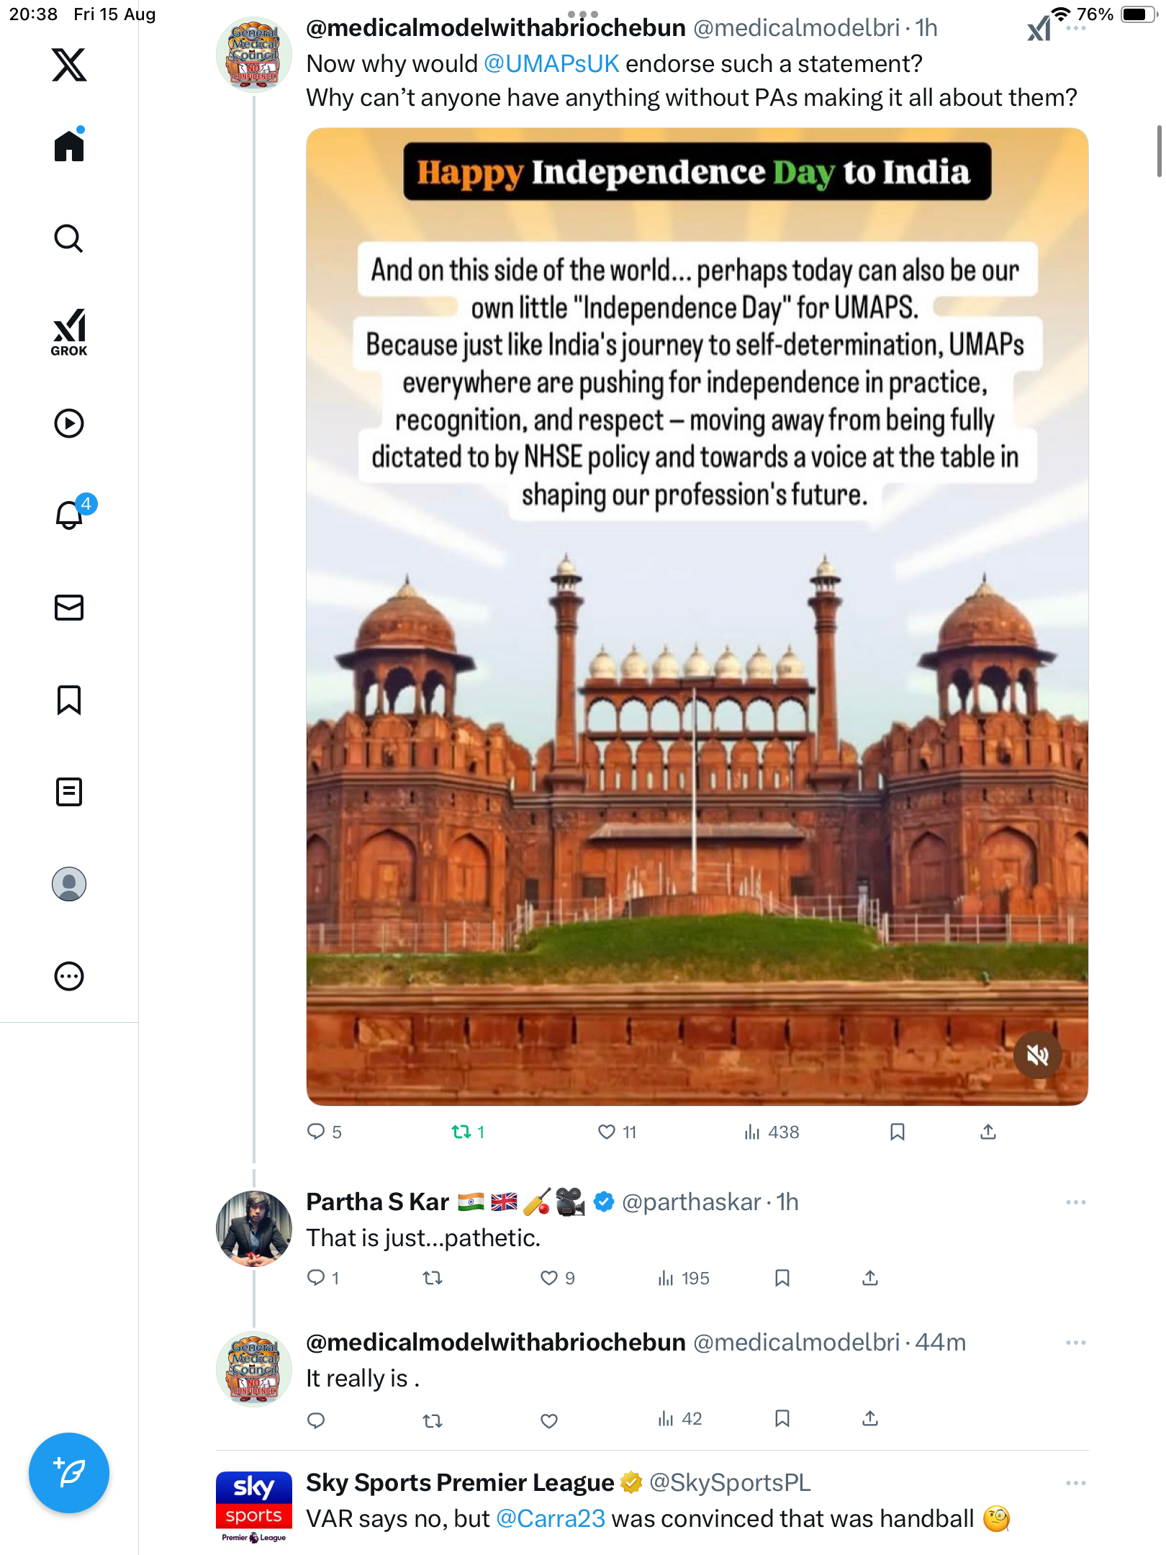Open more options for Partha S Kar's post

point(1075,1202)
